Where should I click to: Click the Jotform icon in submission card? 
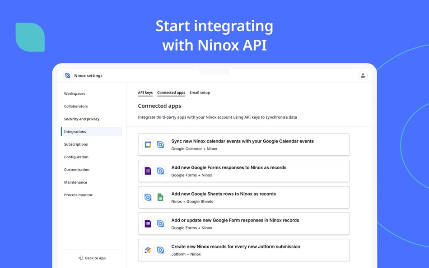pos(148,250)
